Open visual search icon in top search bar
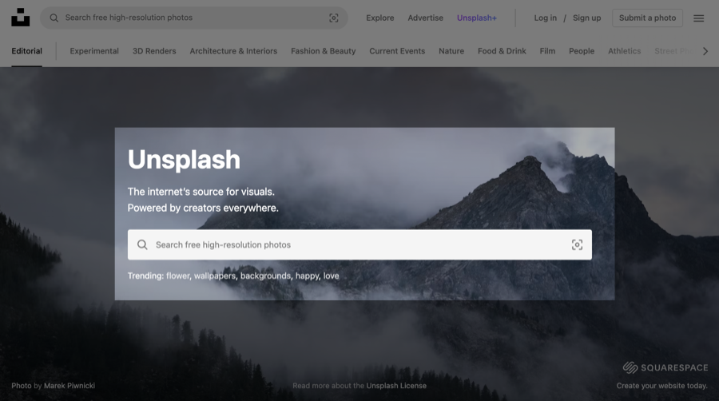Viewport: 719px width, 401px height. point(334,18)
